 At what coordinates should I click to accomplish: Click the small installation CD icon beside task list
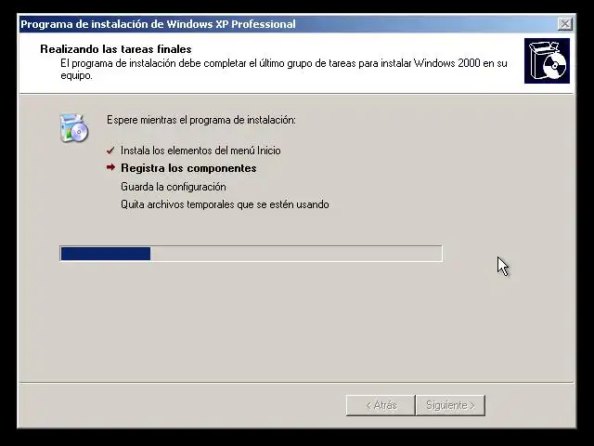click(74, 128)
